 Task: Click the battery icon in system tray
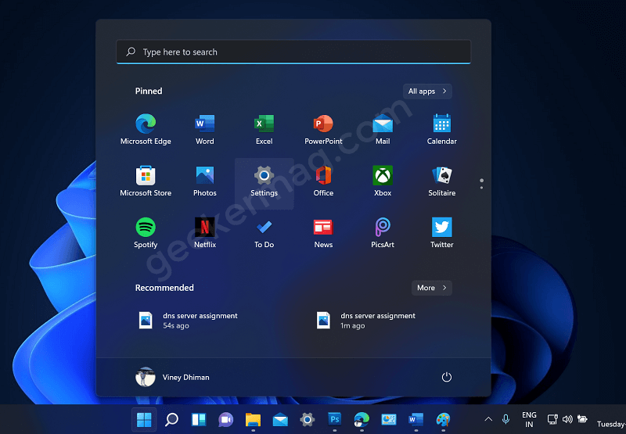pyautogui.click(x=582, y=419)
